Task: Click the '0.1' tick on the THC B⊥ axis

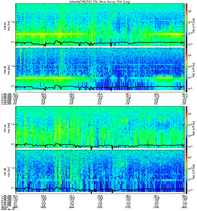Action: tap(13, 144)
